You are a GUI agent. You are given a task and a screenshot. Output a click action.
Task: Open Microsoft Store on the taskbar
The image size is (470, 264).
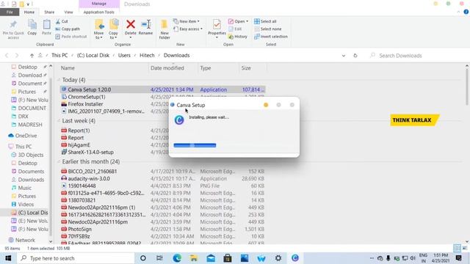coord(228,258)
